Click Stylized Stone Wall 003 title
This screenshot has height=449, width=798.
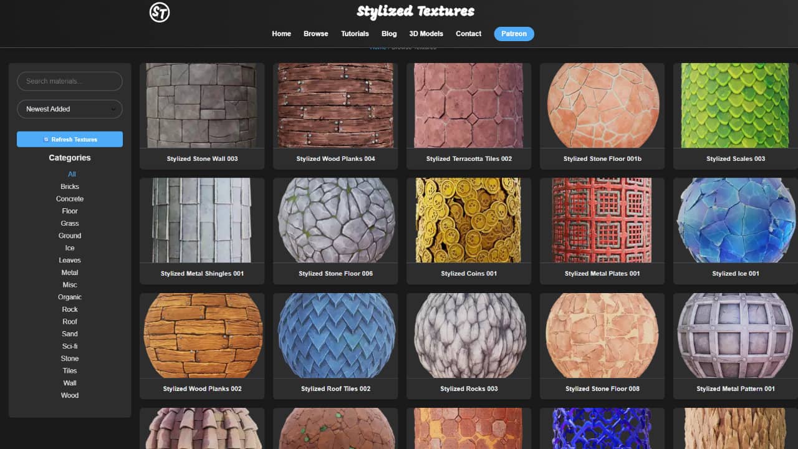202,159
